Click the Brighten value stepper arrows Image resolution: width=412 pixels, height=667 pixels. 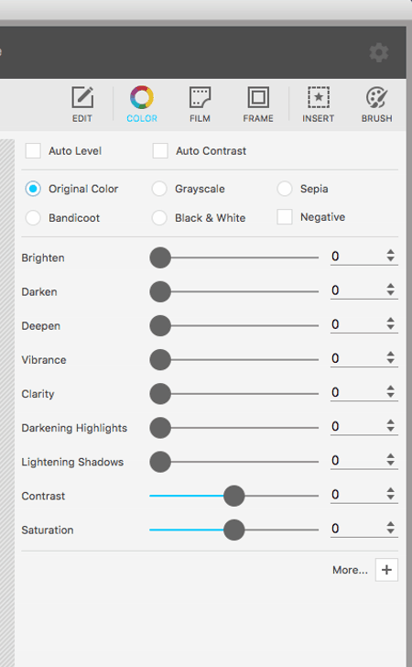(391, 256)
